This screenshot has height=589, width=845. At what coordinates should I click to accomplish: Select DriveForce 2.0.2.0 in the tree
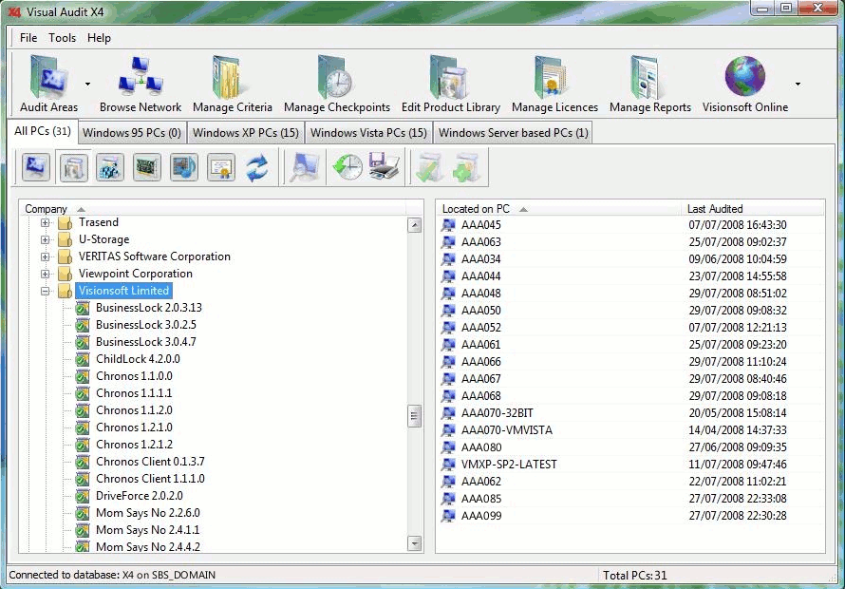tap(139, 496)
